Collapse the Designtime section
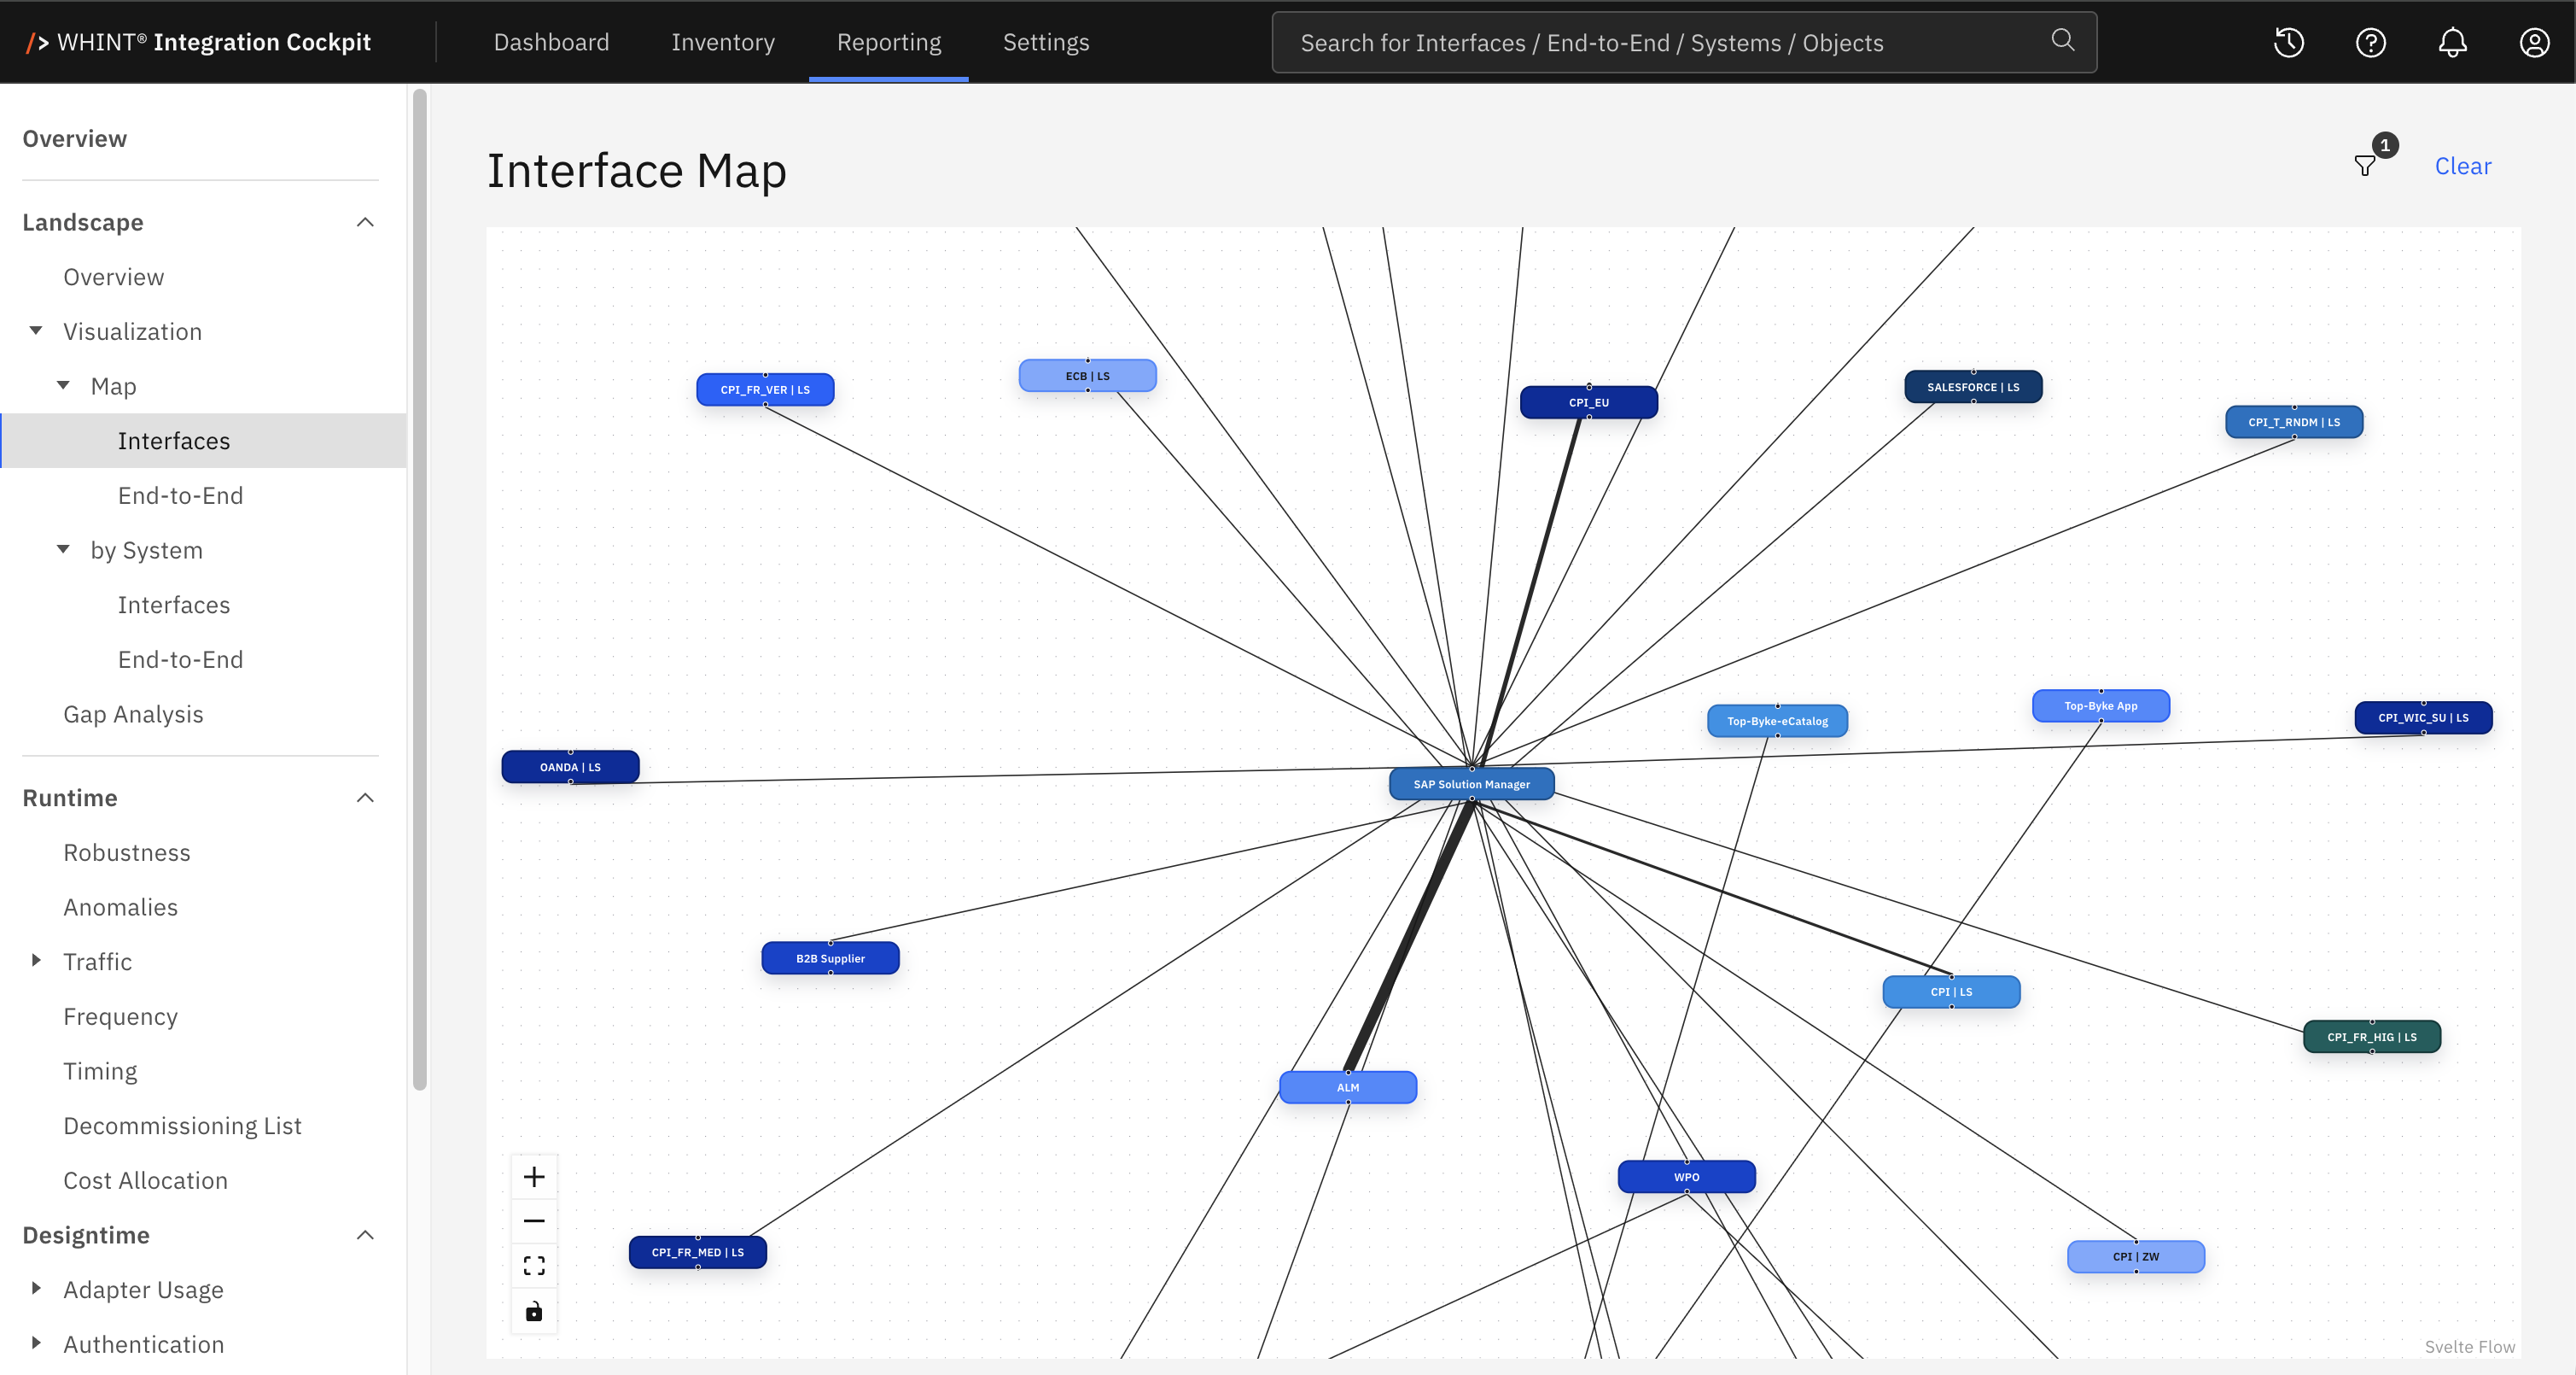This screenshot has height=1375, width=2576. point(366,1235)
